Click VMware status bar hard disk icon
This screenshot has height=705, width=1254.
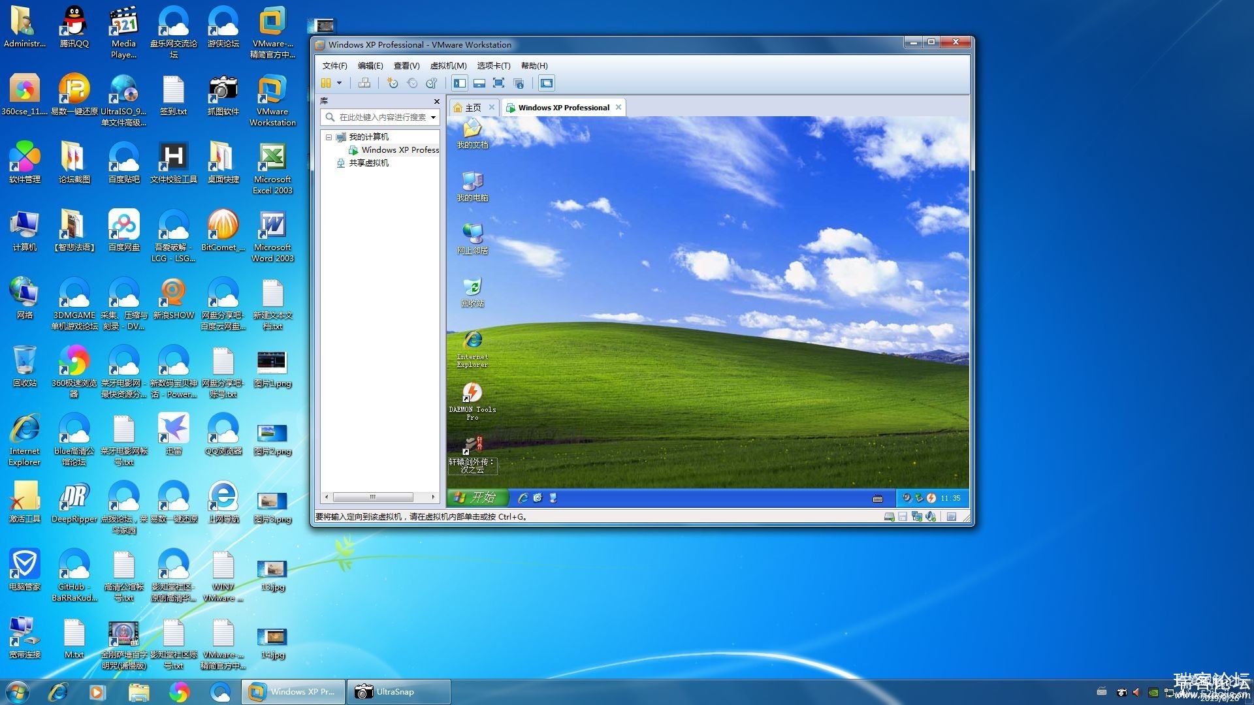(x=889, y=517)
